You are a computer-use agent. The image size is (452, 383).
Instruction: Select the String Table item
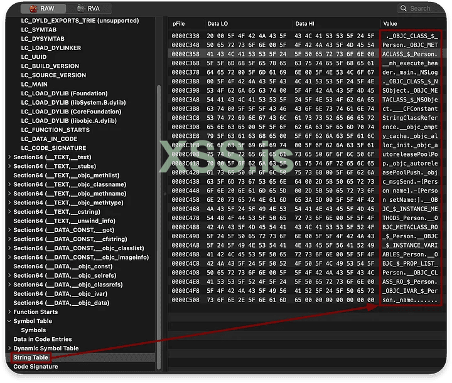31,357
